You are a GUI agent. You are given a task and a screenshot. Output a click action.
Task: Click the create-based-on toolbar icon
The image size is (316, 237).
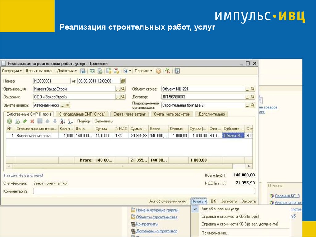[126, 71]
